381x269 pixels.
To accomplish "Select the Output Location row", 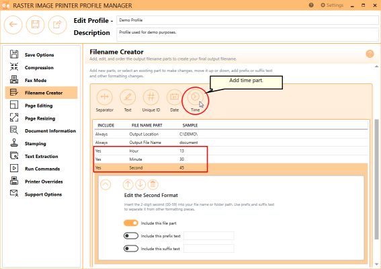I will click(231, 134).
